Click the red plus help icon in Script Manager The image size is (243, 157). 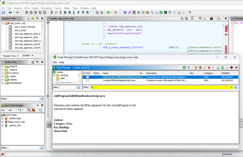click(231, 68)
